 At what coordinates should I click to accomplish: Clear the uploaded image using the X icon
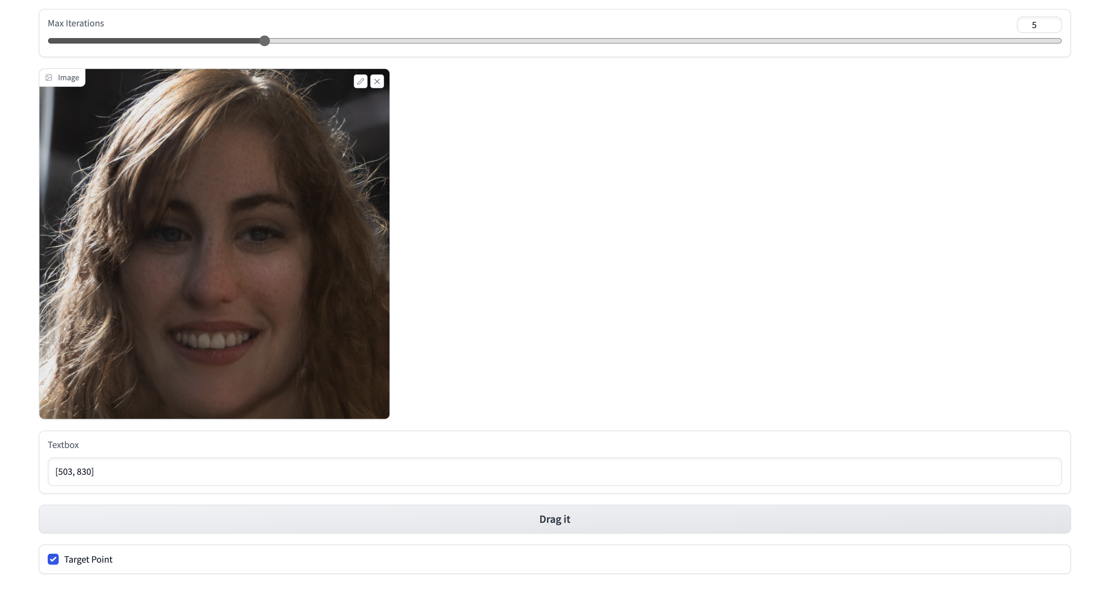pyautogui.click(x=377, y=81)
